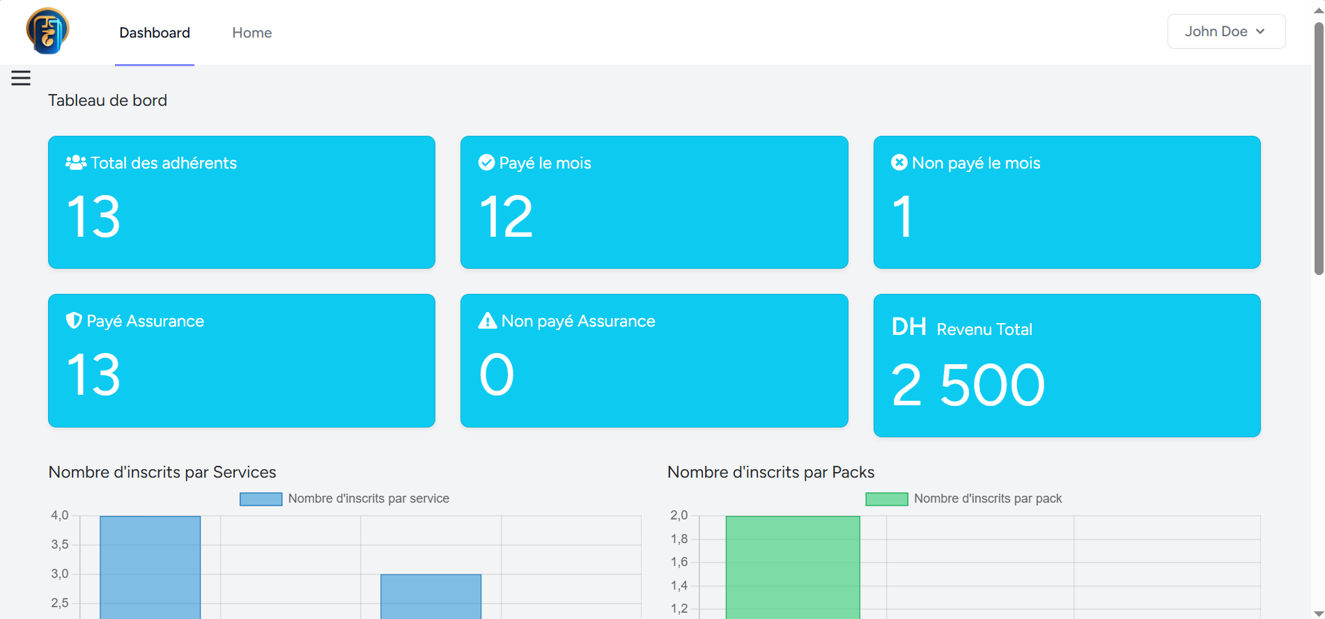
Task: Click the DH currency symbol on revenue card
Action: coord(909,327)
